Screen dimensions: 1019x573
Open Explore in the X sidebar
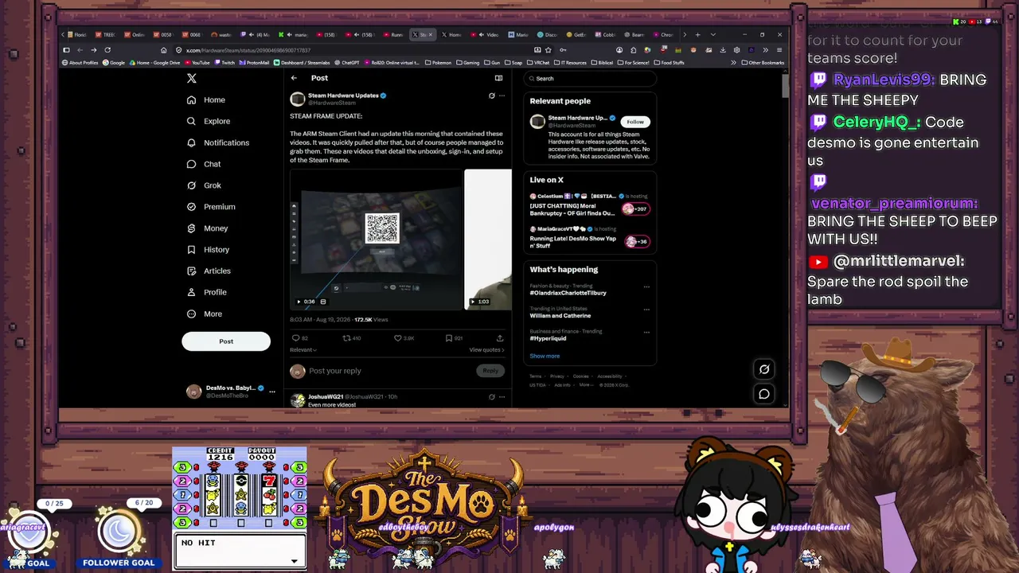[209, 121]
